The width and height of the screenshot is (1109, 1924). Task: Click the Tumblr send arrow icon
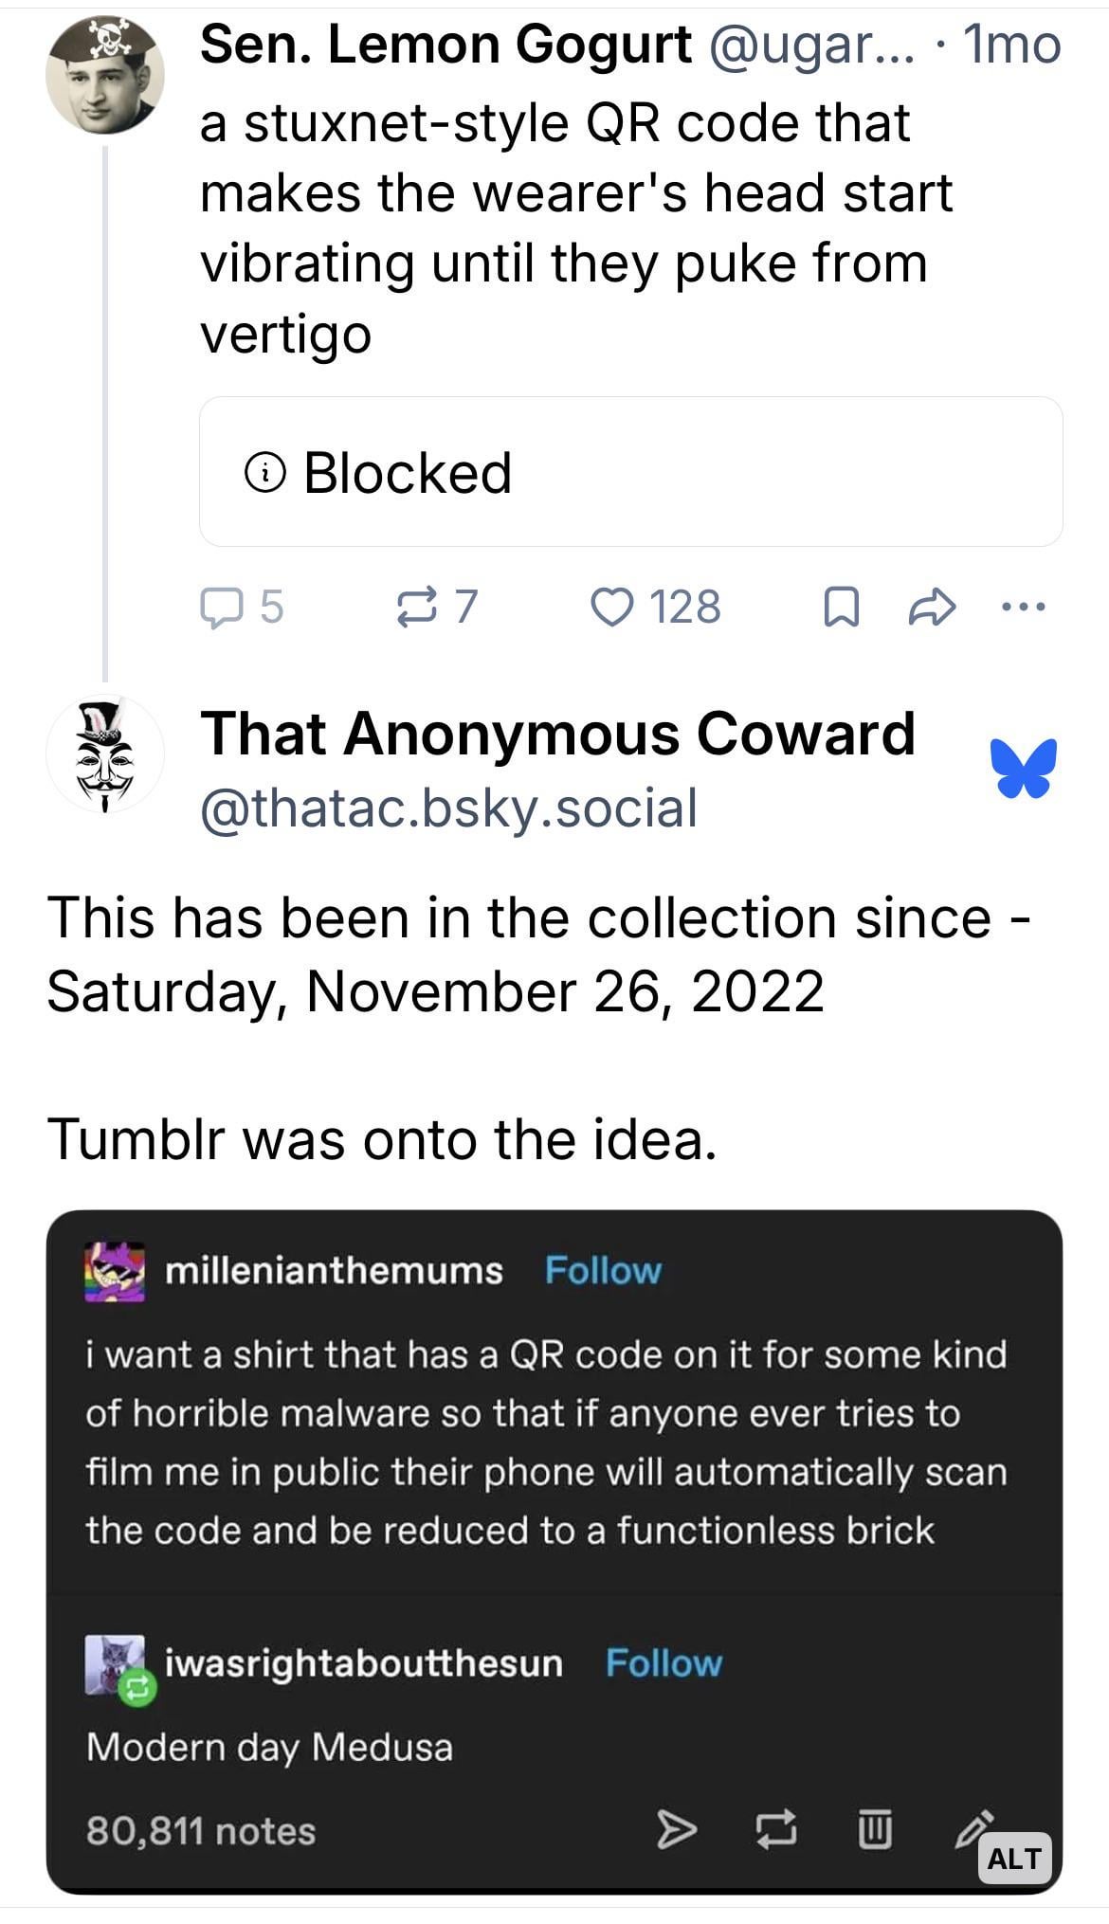pyautogui.click(x=676, y=1830)
